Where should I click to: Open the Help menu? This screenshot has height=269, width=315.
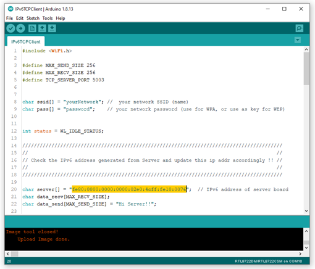[61, 18]
